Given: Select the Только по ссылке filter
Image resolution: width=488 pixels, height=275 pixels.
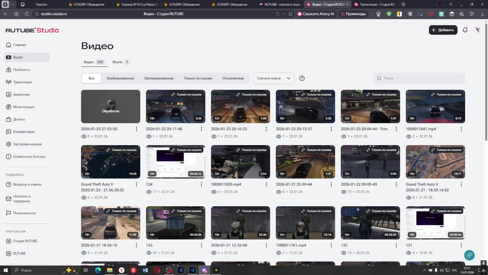Looking at the screenshot, I should (198, 78).
